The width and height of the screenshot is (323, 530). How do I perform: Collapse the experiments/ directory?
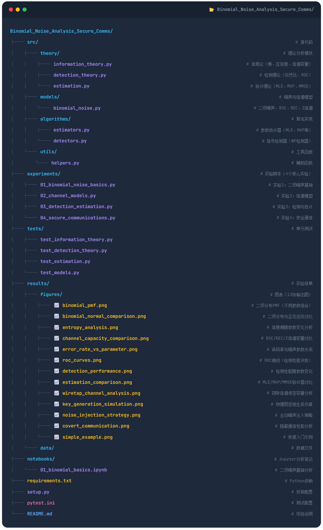[x=44, y=174]
